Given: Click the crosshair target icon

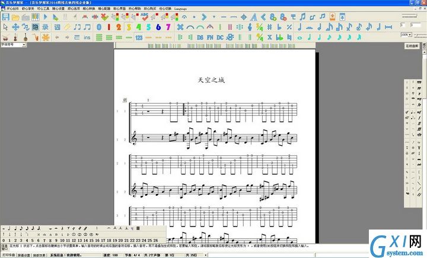Looking at the screenshot, I should point(244,17).
